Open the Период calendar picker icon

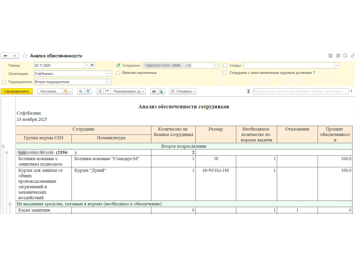click(x=92, y=65)
